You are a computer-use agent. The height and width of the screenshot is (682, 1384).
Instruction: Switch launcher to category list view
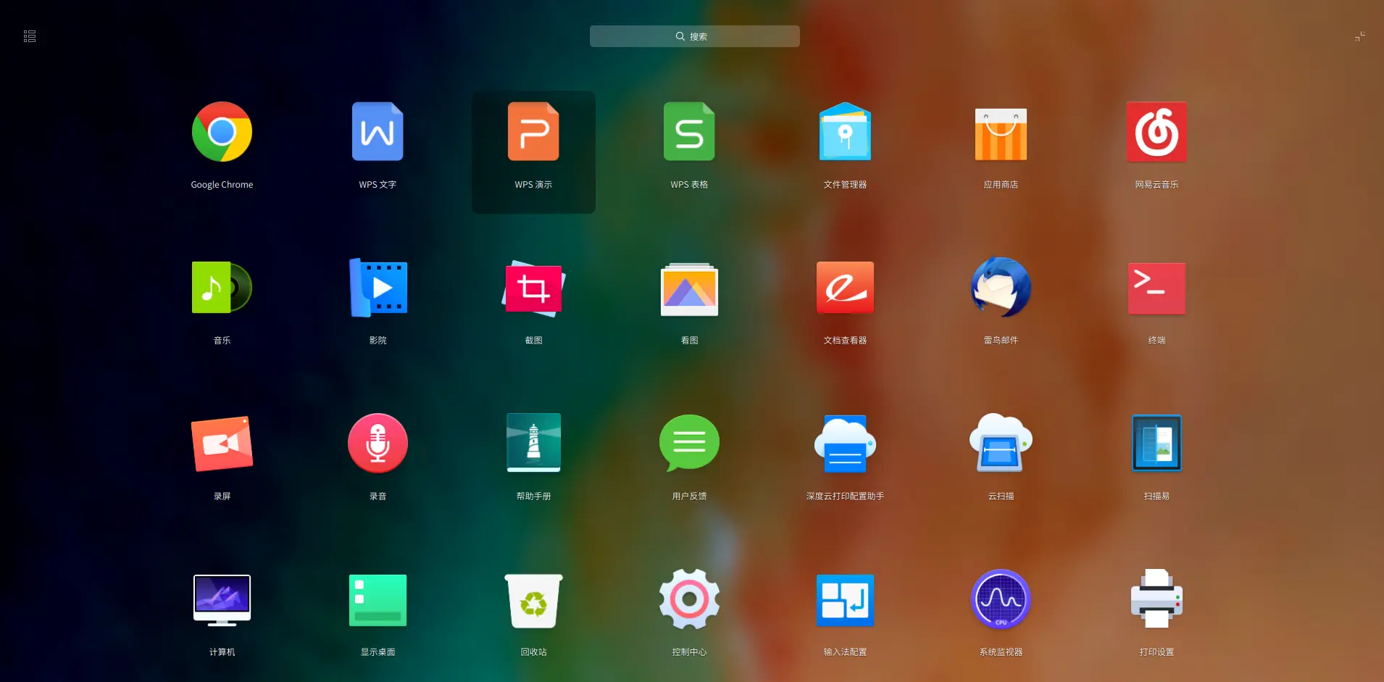tap(29, 36)
